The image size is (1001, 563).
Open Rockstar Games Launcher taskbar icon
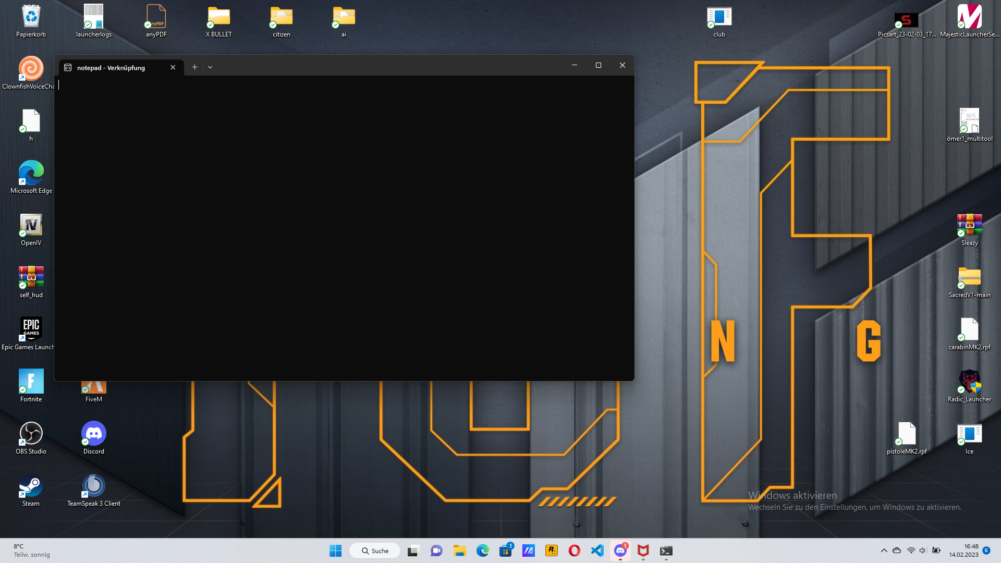pyautogui.click(x=551, y=550)
